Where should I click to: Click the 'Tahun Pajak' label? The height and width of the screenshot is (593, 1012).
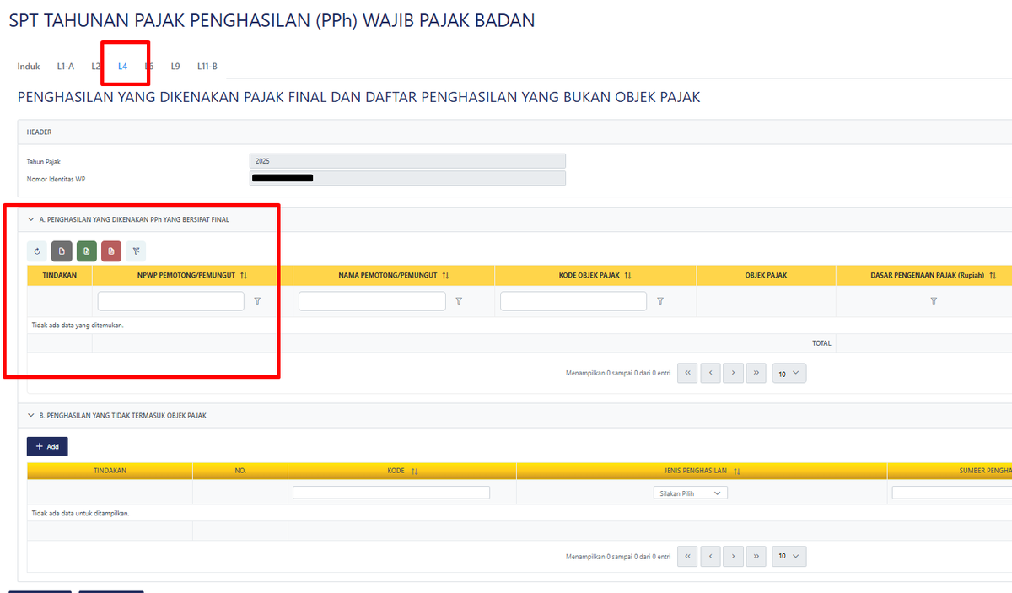[x=44, y=161]
